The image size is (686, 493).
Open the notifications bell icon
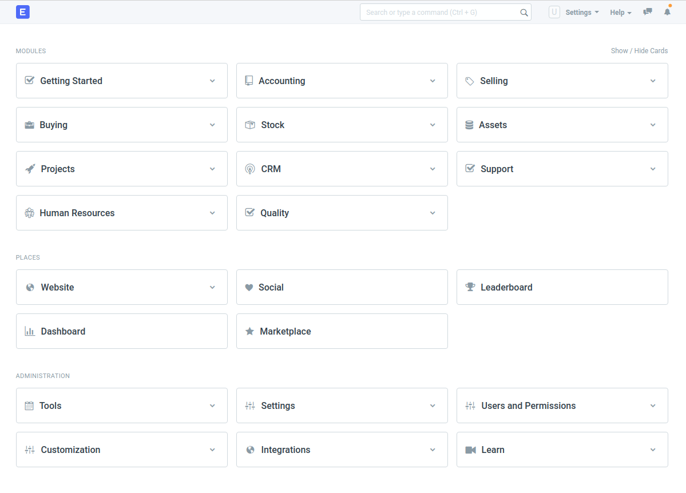coord(667,12)
